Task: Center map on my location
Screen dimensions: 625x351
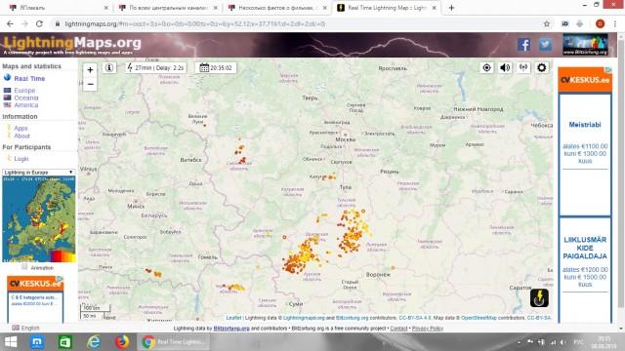Action: pos(486,67)
